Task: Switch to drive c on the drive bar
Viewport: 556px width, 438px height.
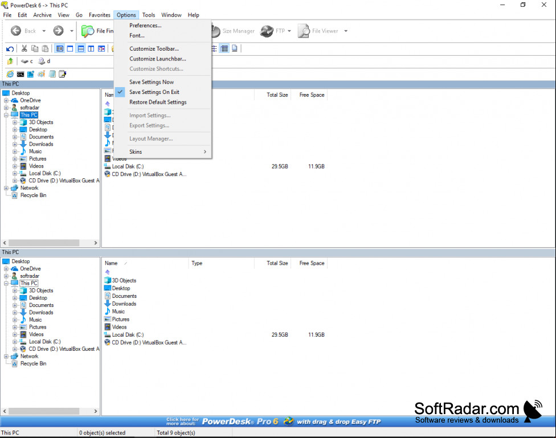Action: click(x=27, y=62)
